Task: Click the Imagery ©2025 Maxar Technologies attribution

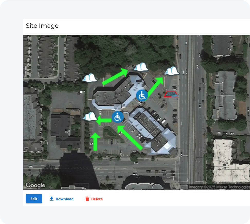Action: (219, 187)
